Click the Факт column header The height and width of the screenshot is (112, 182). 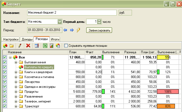(x=93, y=52)
